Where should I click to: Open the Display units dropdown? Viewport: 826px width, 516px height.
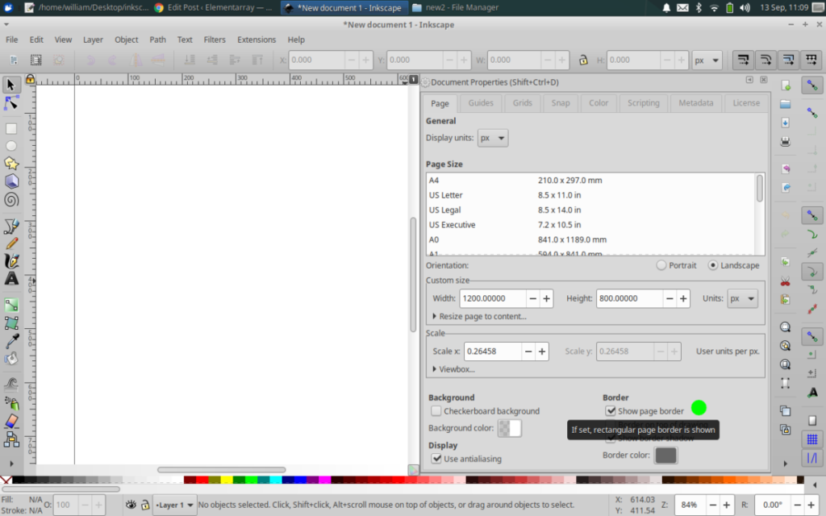[x=493, y=138]
